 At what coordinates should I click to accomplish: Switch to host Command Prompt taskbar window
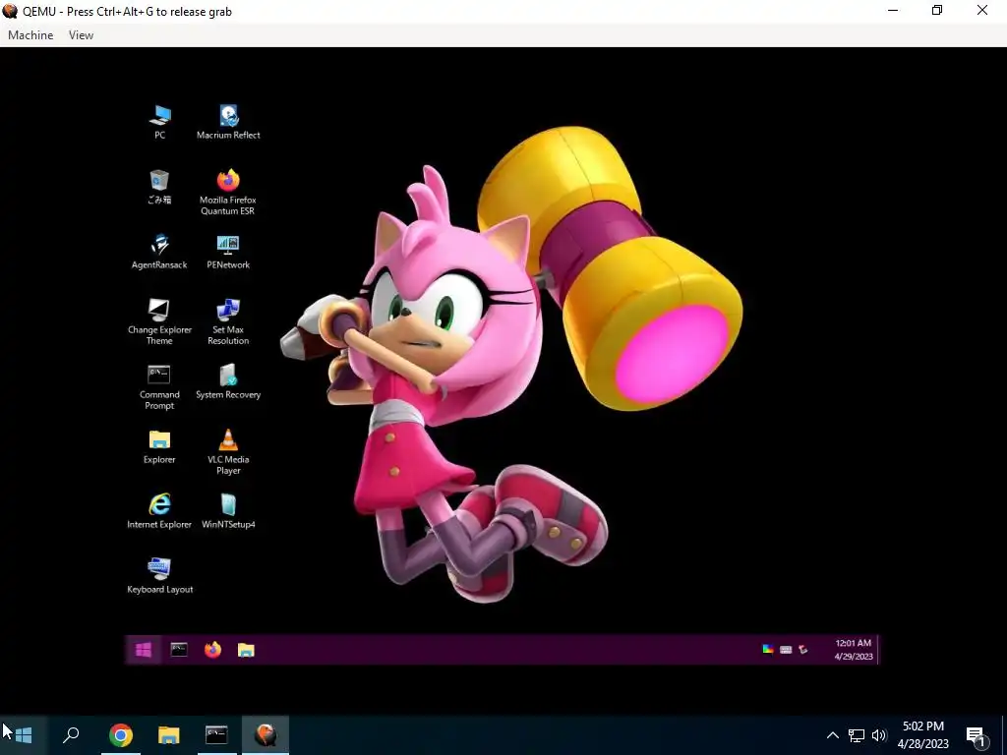click(x=216, y=734)
